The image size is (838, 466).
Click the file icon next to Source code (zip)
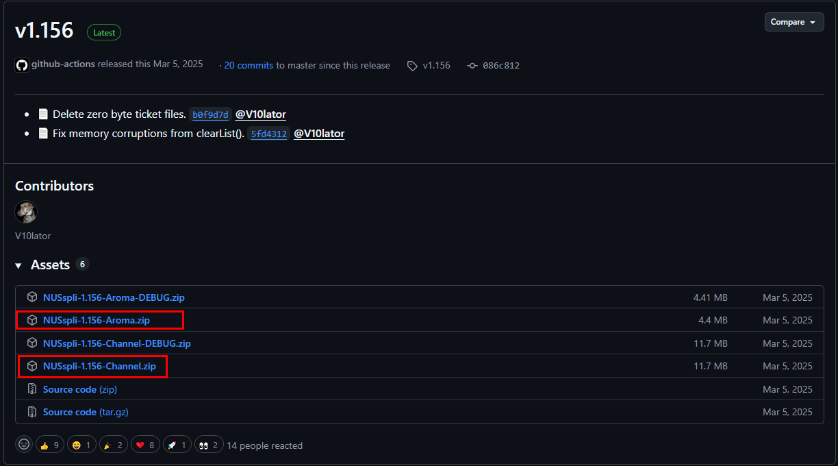[x=32, y=389]
